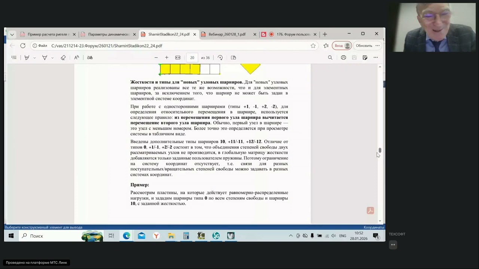Open the browser favorites list

(x=326, y=46)
